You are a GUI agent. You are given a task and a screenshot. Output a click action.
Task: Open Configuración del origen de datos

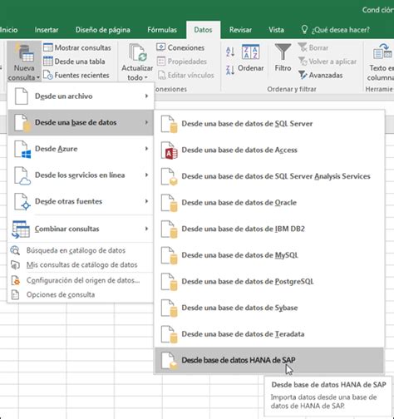81,280
